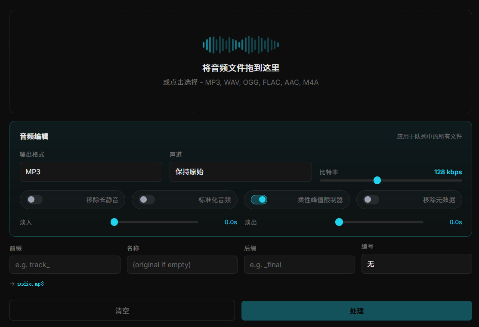
Task: Click the audio waveform icon in drop zone
Action: [241, 45]
